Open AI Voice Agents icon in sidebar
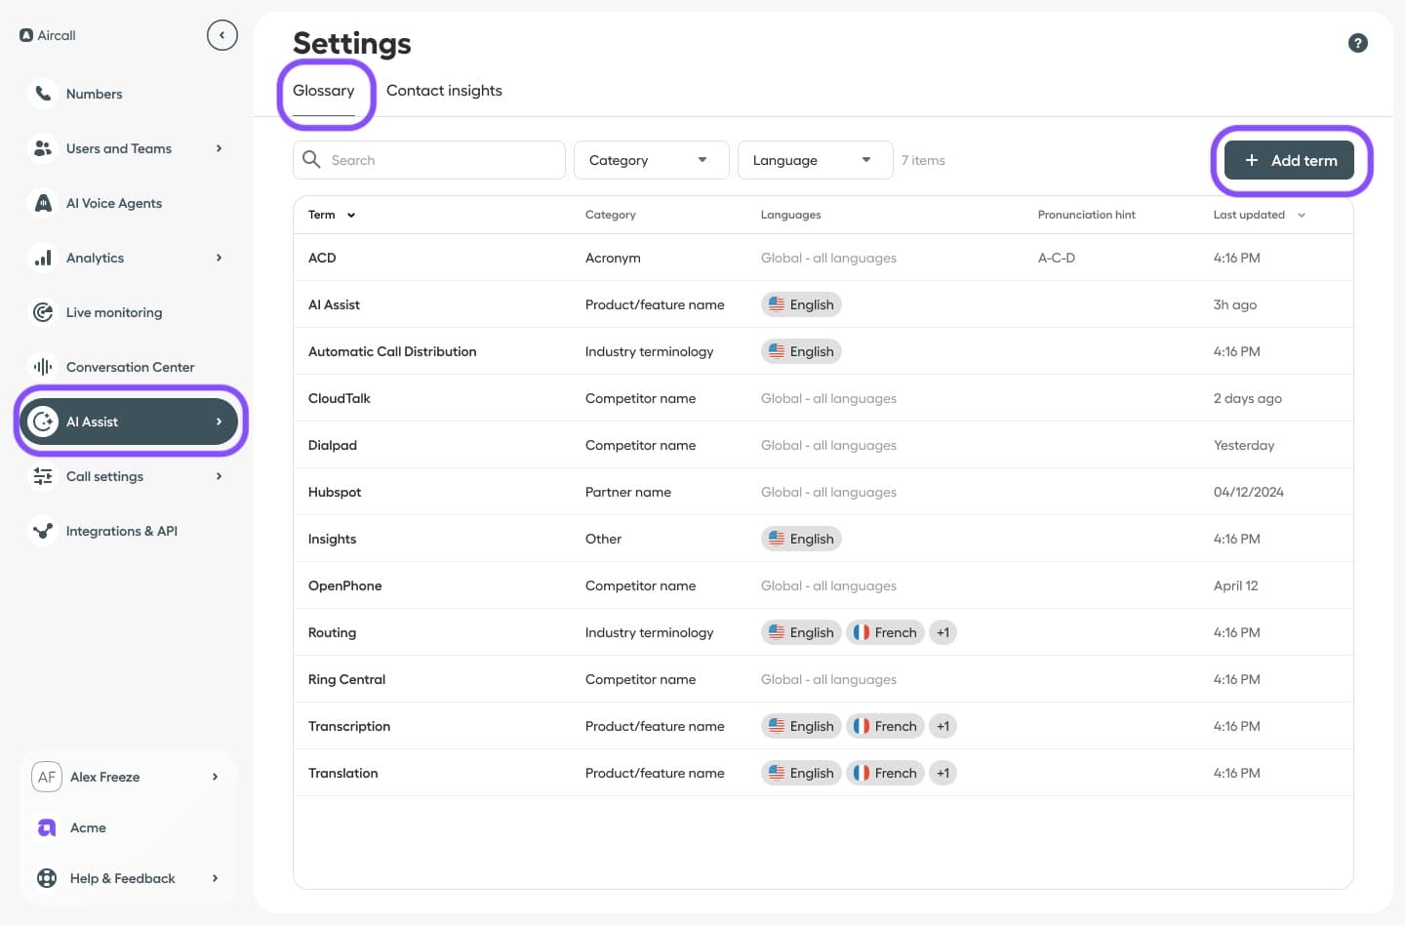The height and width of the screenshot is (925, 1405). click(43, 203)
